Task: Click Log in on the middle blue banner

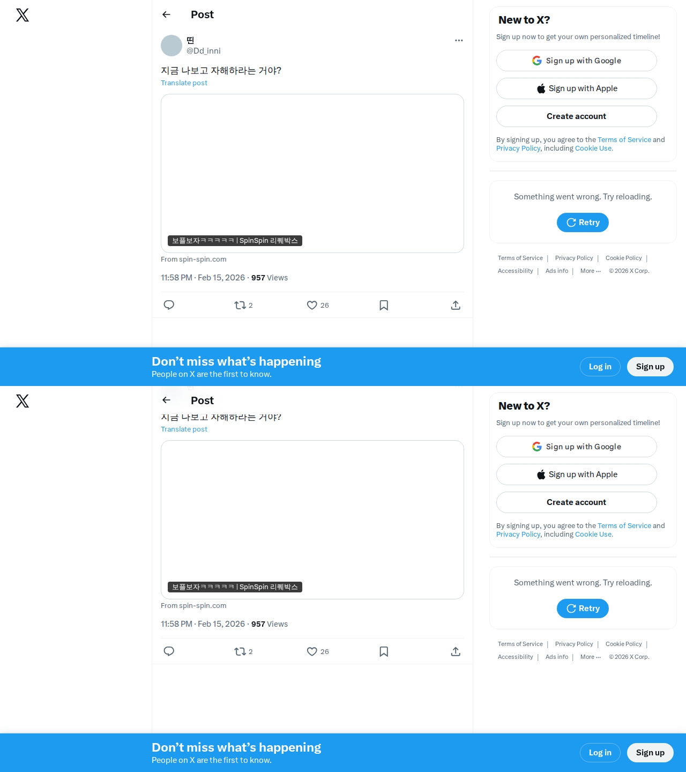Action: click(600, 367)
